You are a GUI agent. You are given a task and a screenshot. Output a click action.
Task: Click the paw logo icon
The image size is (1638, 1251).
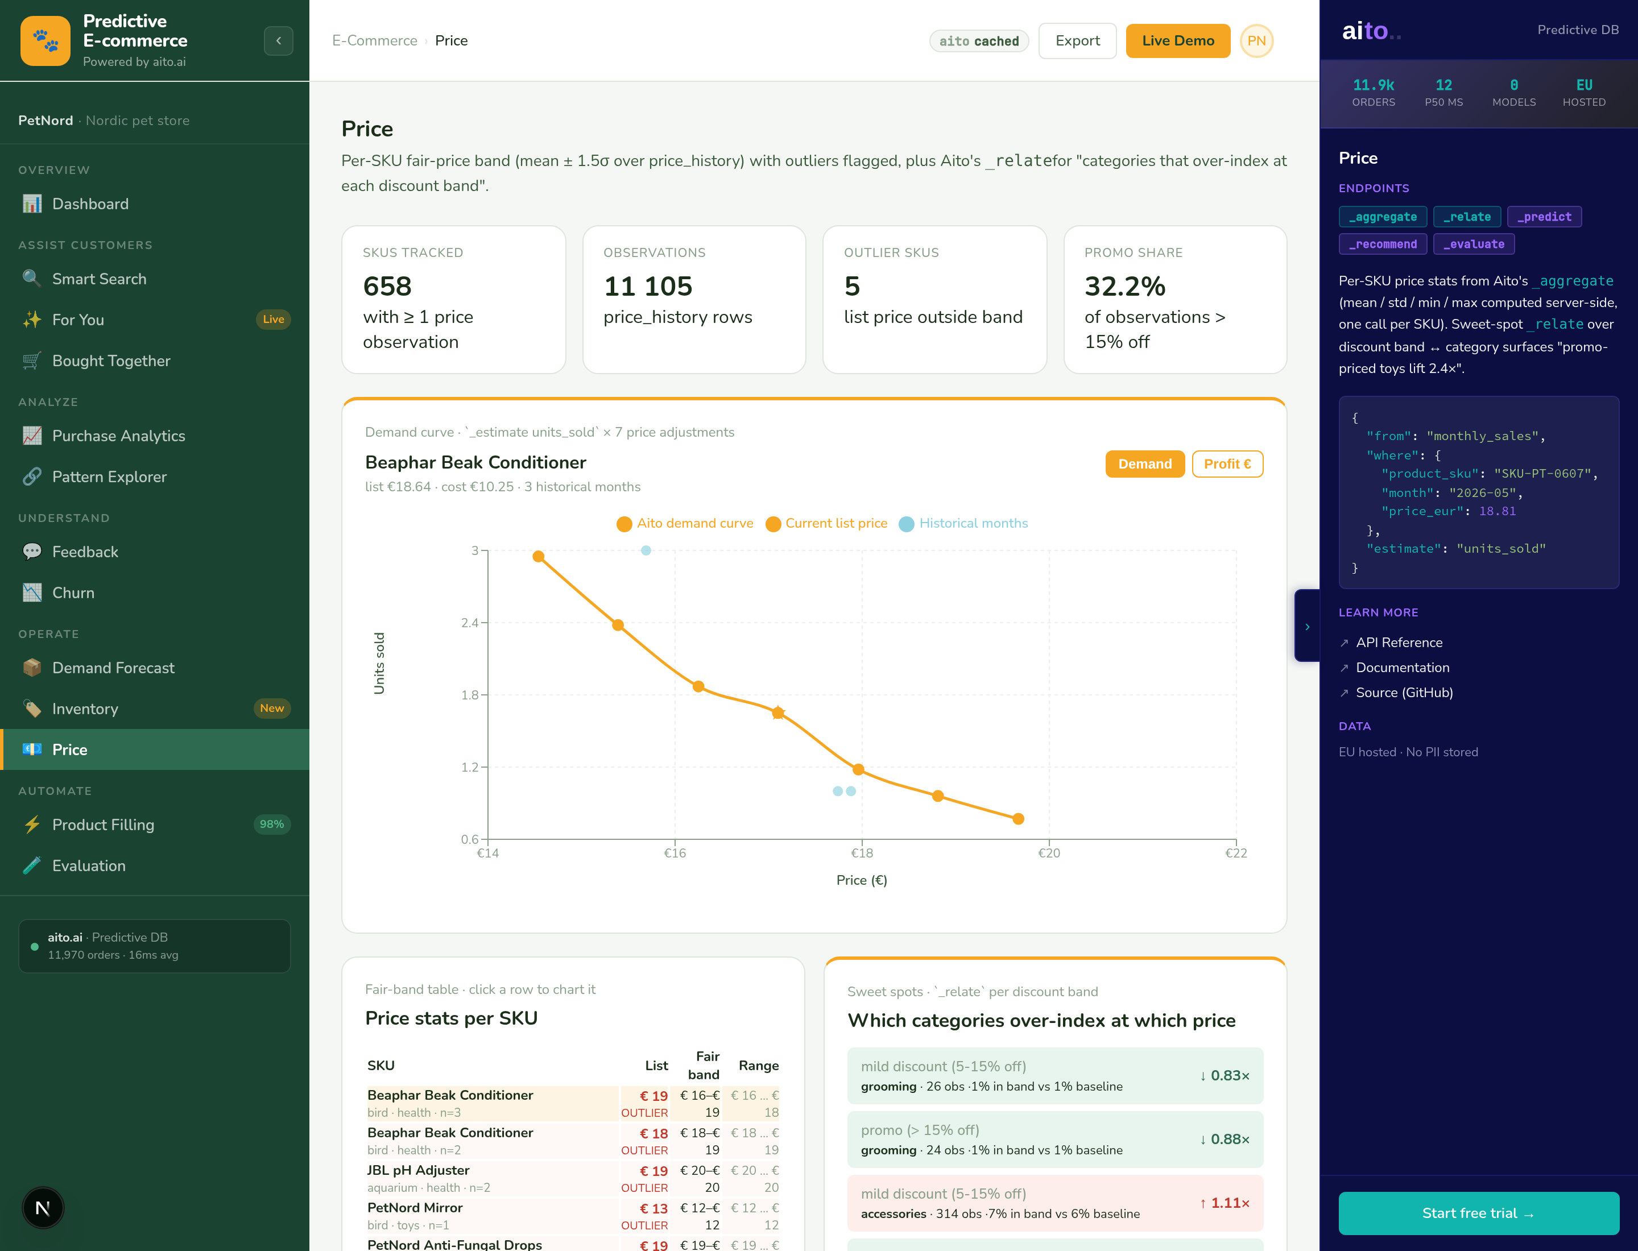[x=45, y=41]
